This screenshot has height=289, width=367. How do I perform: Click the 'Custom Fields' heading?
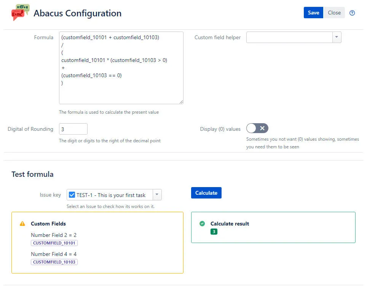click(x=48, y=224)
